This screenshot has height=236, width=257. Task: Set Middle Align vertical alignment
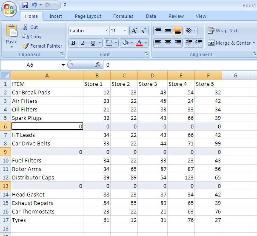pos(168,31)
